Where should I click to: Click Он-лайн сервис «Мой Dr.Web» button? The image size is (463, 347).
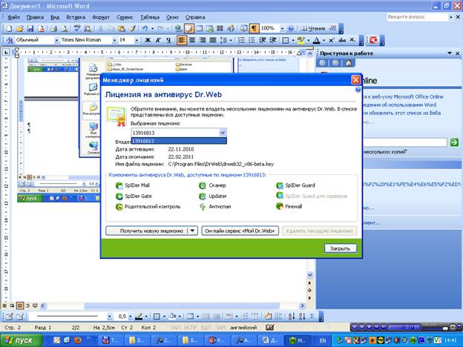coord(240,231)
